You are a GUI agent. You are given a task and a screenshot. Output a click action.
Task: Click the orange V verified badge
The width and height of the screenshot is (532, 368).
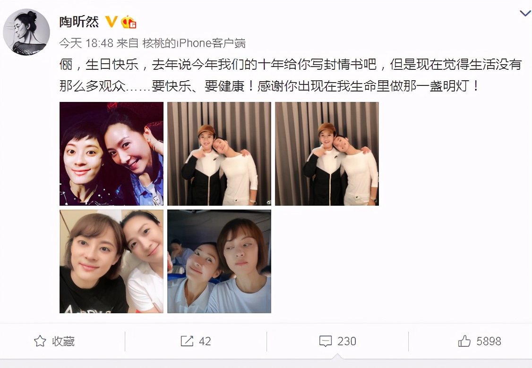[111, 22]
